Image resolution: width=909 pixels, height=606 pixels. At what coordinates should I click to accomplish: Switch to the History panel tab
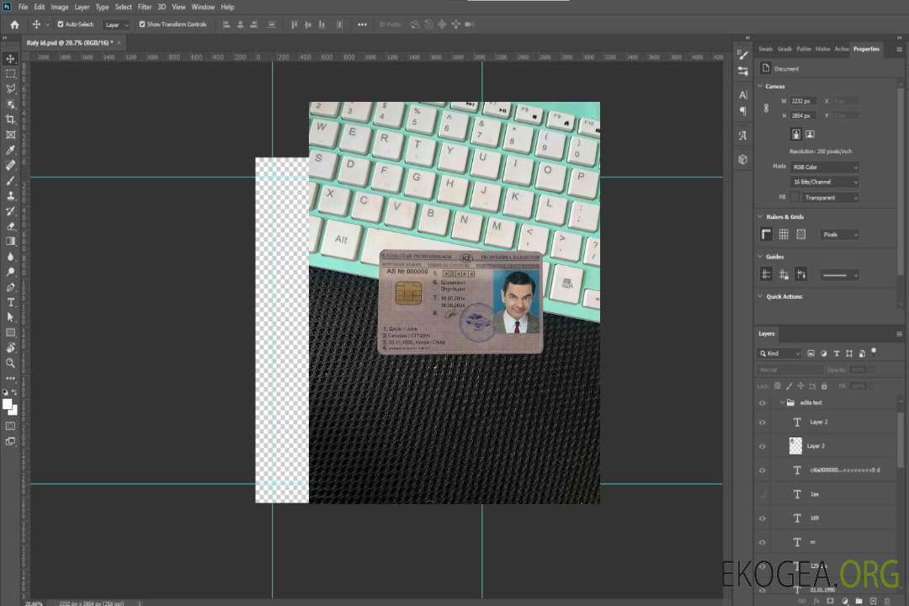coord(822,49)
